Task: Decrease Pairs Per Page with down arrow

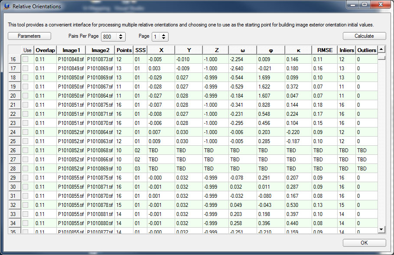Action: pos(120,38)
